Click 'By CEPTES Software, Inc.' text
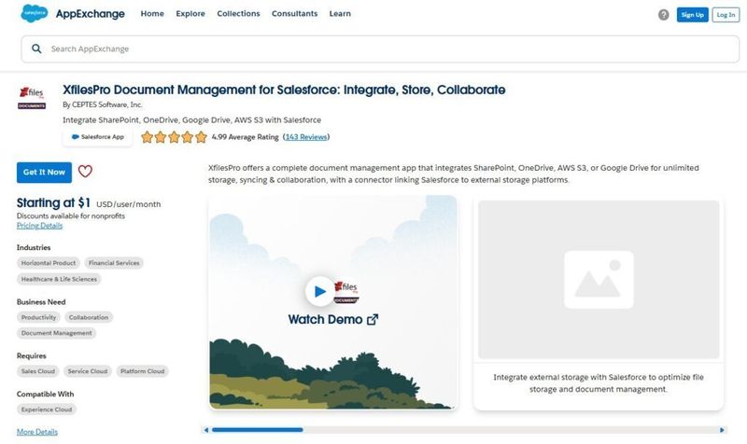This screenshot has width=747, height=444. [x=103, y=104]
